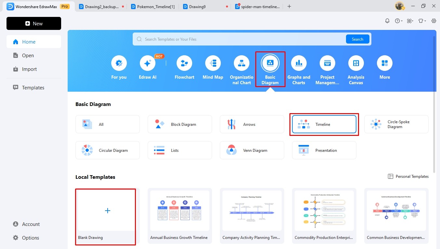Choose Open in the sidebar
440x249 pixels.
(x=34, y=55)
